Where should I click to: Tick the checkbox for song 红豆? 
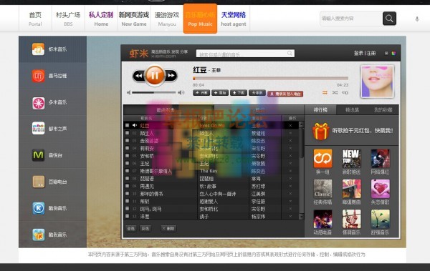tap(128, 125)
